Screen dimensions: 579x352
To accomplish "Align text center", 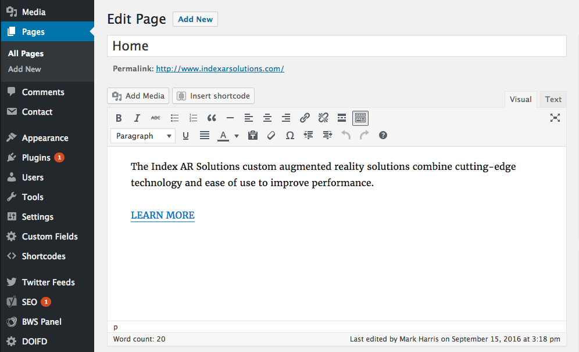I will 267,118.
